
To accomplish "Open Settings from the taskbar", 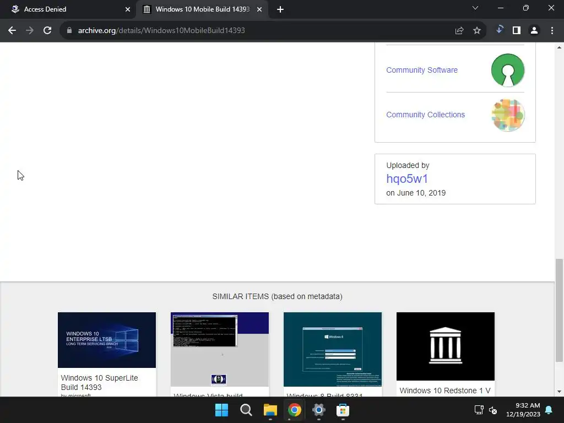I will point(319,410).
